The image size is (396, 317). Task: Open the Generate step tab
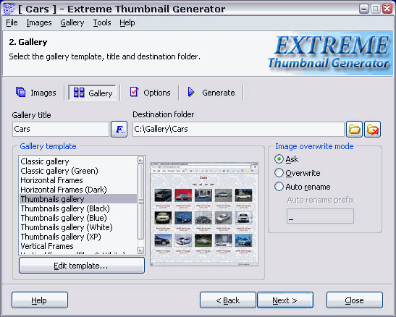coord(211,93)
